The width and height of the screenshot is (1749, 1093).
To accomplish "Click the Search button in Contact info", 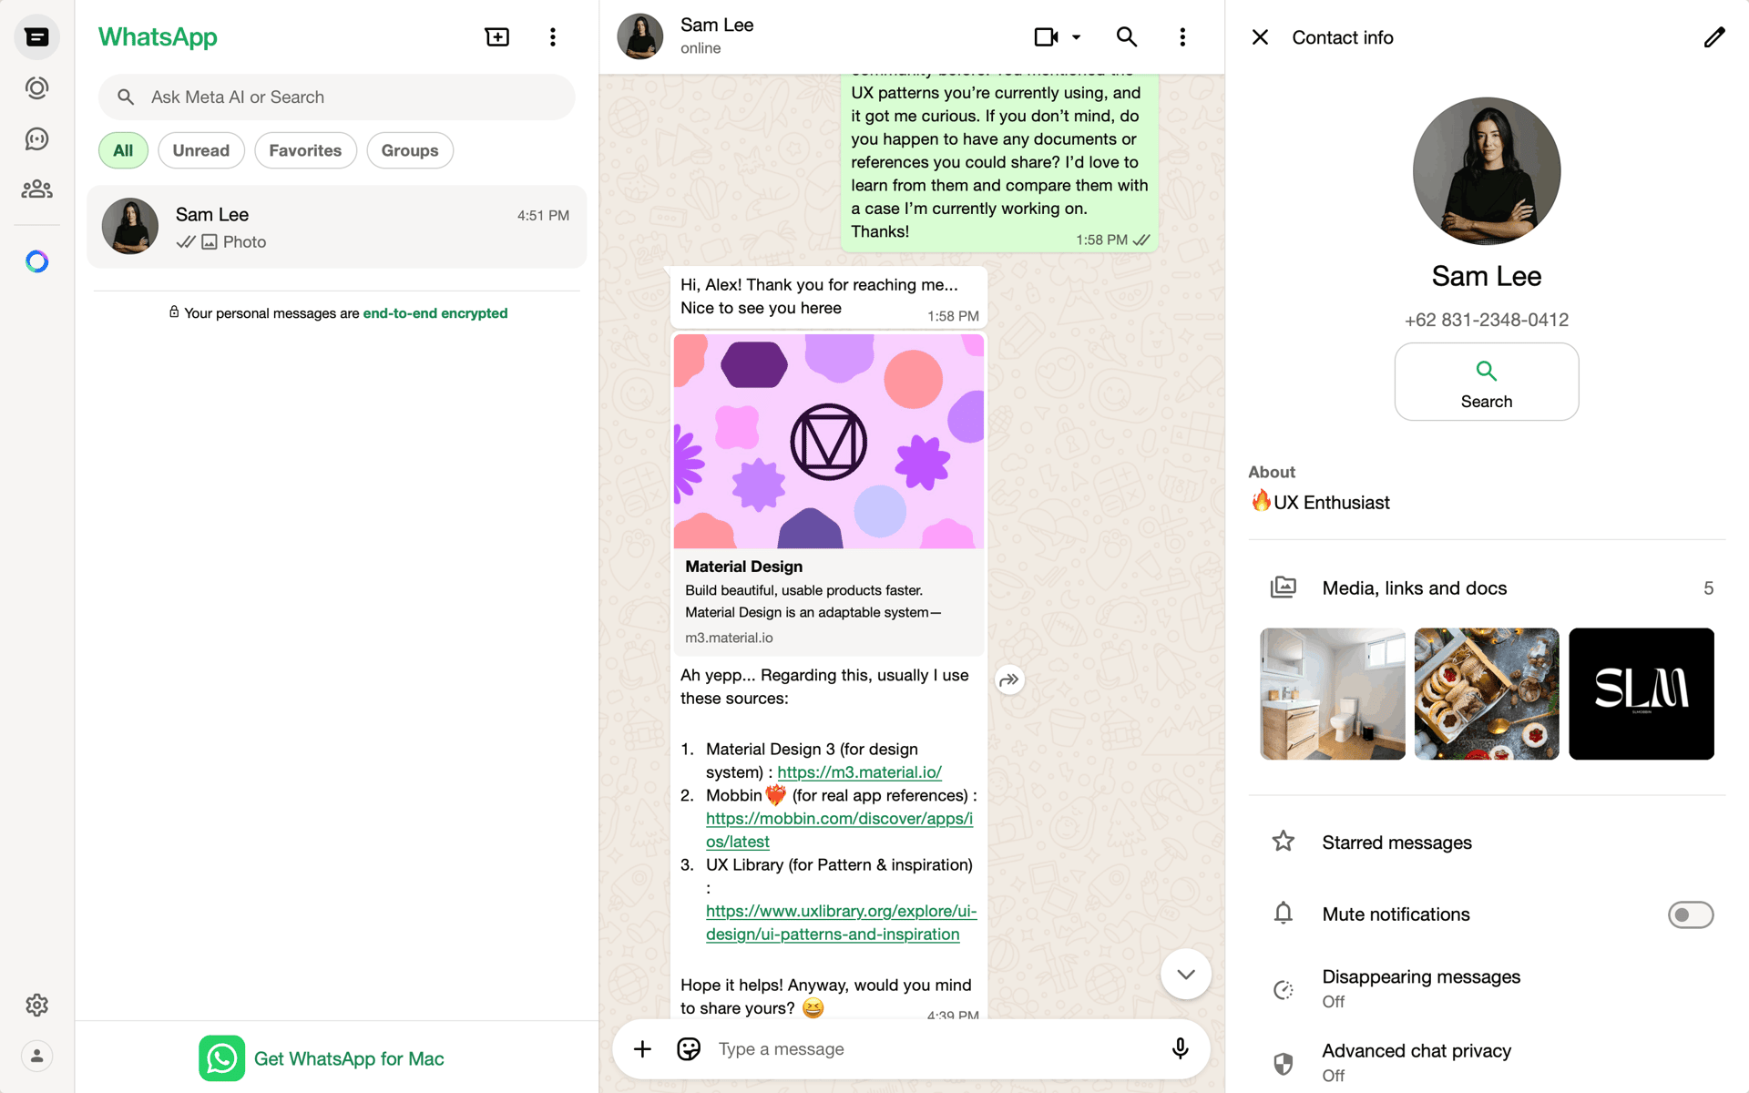I will [x=1487, y=382].
